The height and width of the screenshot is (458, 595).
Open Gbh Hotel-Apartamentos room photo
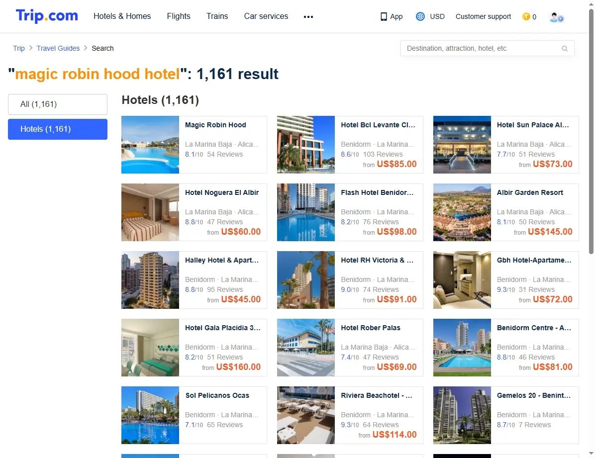(462, 279)
